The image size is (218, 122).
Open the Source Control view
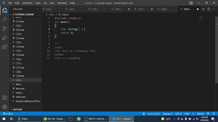coord(4,28)
